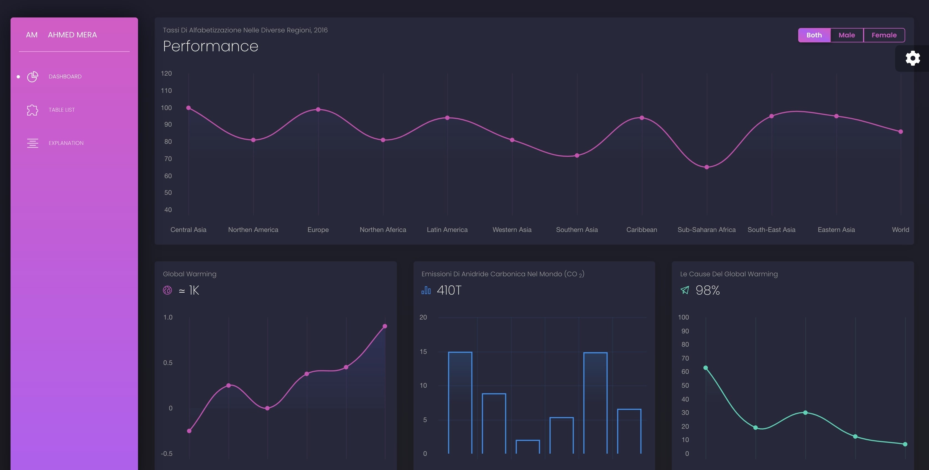This screenshot has width=929, height=470.
Task: Click the 'Western Asia' axis label
Action: point(512,230)
